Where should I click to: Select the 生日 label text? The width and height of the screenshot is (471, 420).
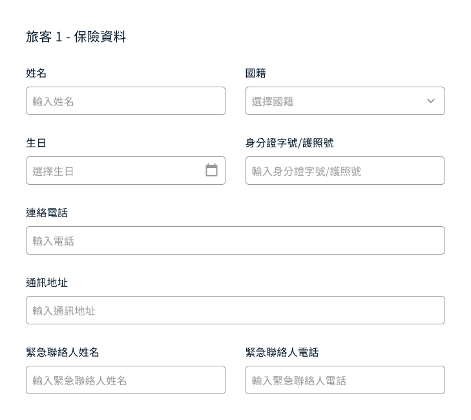36,143
